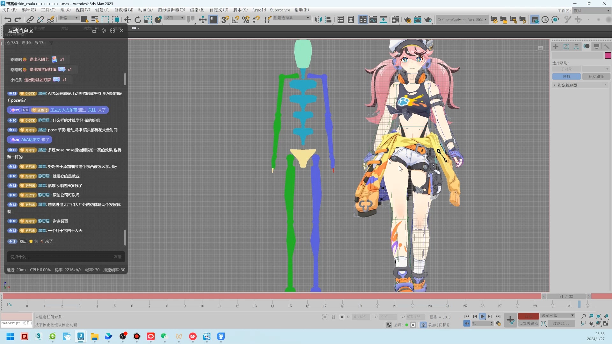This screenshot has width=612, height=344.
Task: Click the current frame spinner arrows
Action: [x=492, y=323]
